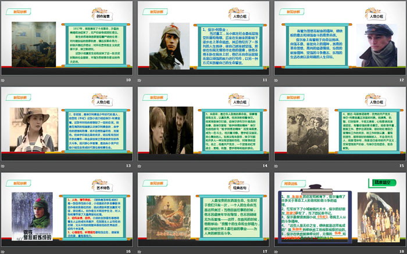Select slide 17 thumbnail titled 经典名句
Image resolution: width=407 pixels, height=254 pixels.
pyautogui.click(x=203, y=209)
